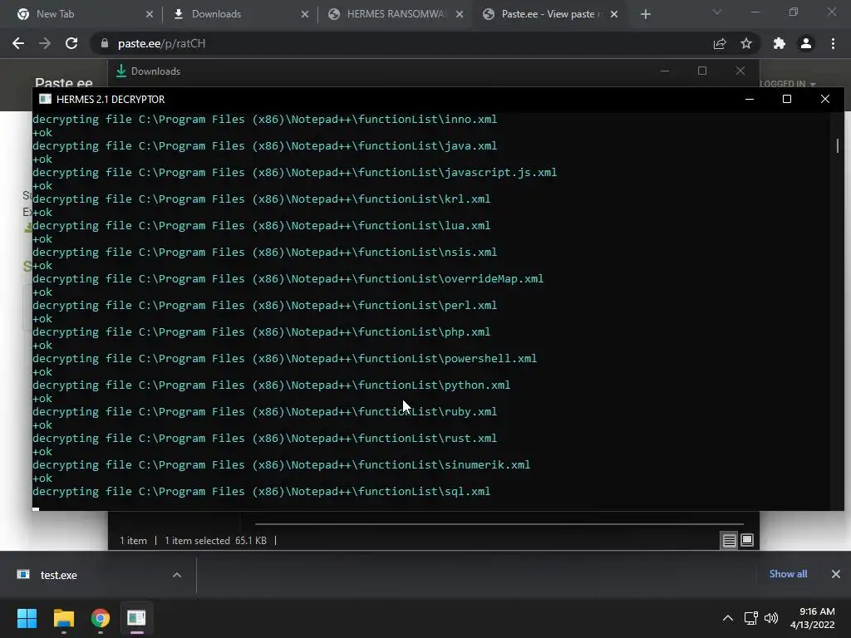Viewport: 851px width, 638px height.
Task: Open Google Chrome from the taskbar
Action: coord(100,618)
